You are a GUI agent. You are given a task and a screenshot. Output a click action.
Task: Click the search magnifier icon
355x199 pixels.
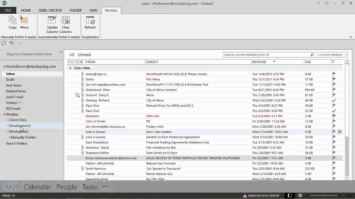point(312,54)
